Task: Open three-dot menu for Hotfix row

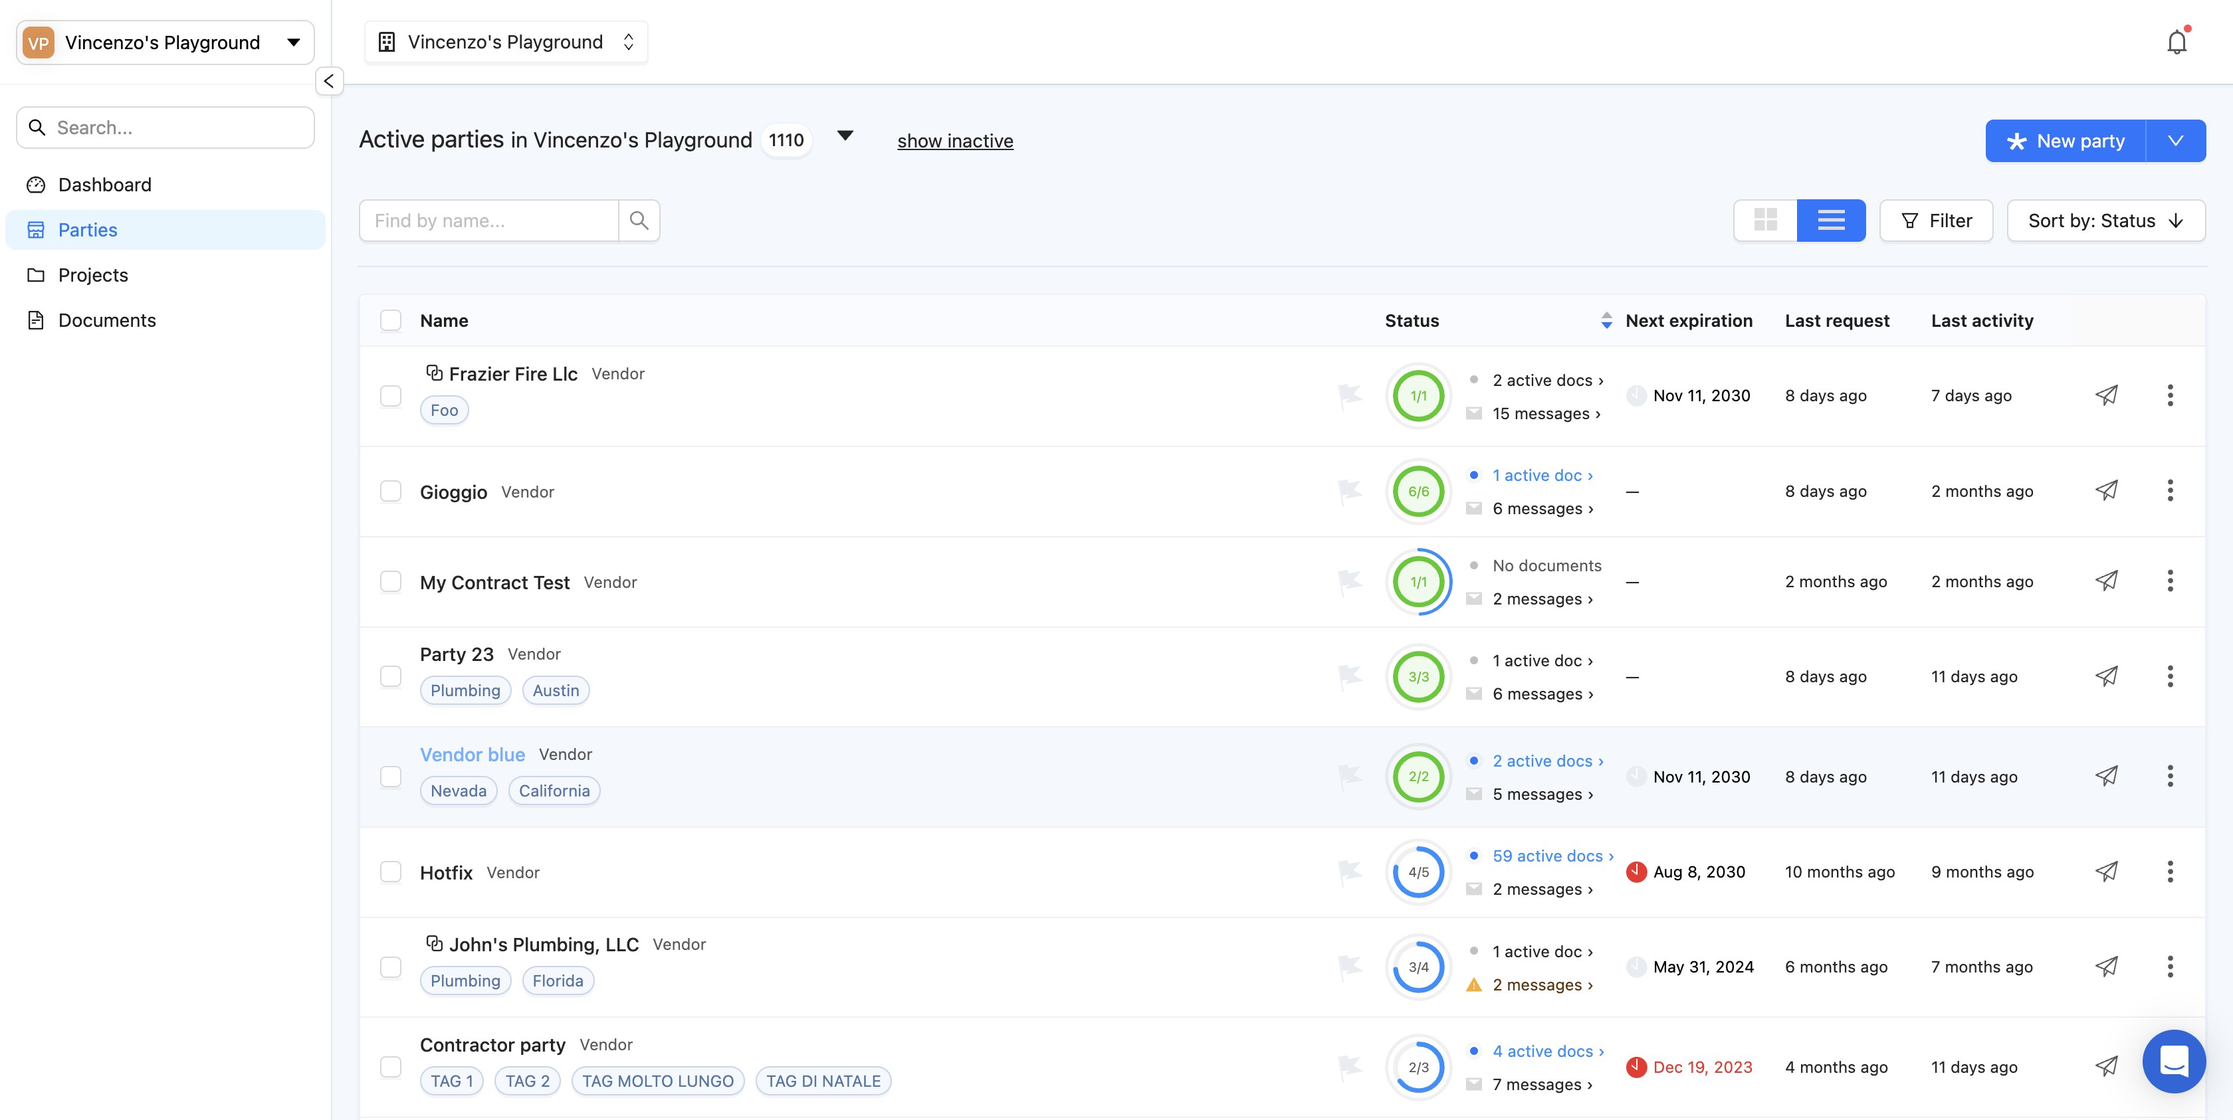Action: point(2170,872)
